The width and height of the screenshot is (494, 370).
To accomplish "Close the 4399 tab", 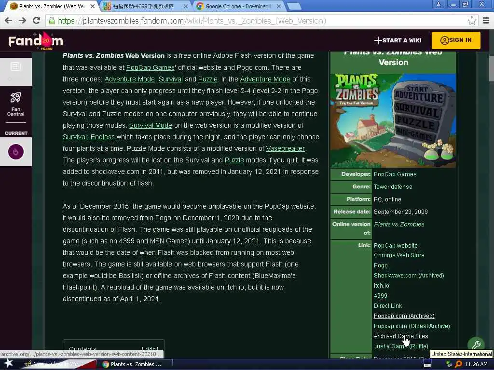I will 186,6.
